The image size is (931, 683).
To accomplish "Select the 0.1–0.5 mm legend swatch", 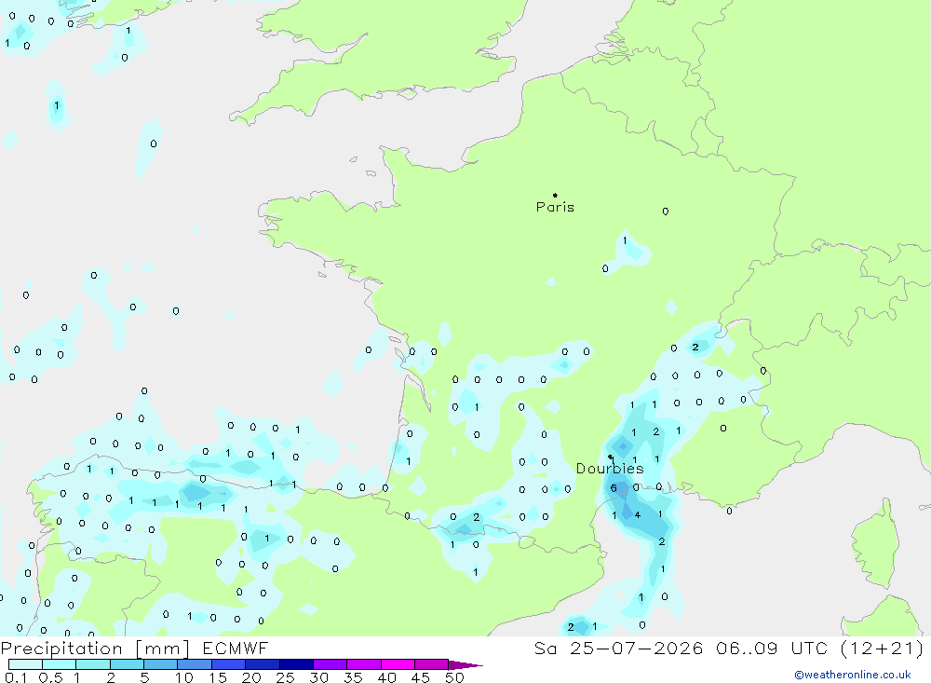I will click(x=25, y=664).
